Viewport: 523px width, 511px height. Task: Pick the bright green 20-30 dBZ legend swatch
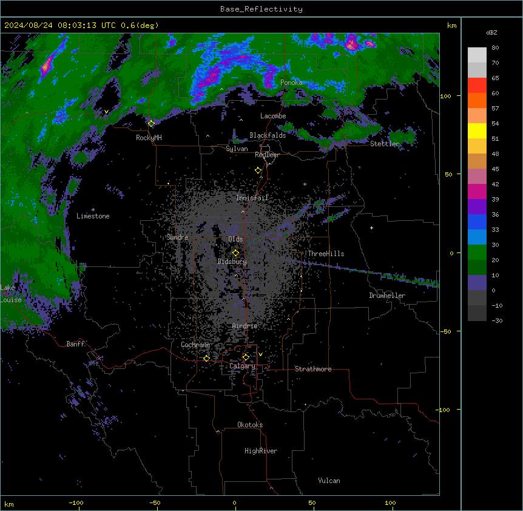pyautogui.click(x=477, y=252)
